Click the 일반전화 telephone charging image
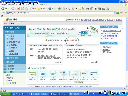This screenshot has width=128, height=96. coord(53,74)
